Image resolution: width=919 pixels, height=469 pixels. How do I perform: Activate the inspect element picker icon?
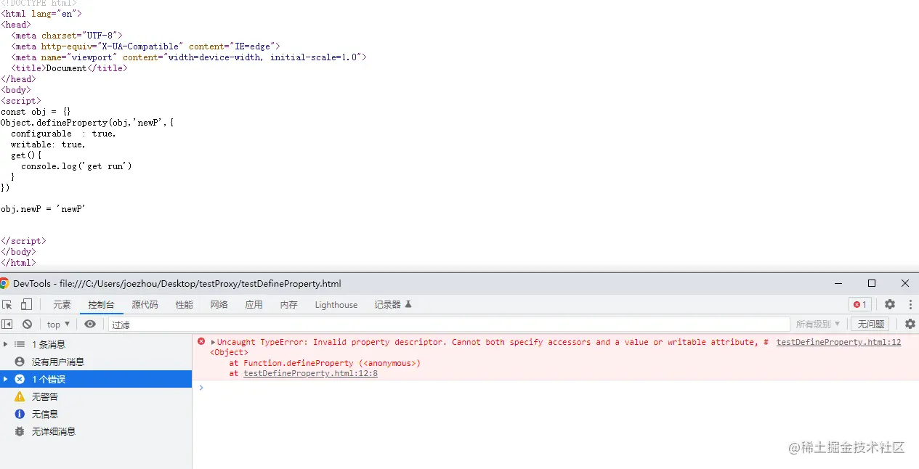(x=7, y=305)
